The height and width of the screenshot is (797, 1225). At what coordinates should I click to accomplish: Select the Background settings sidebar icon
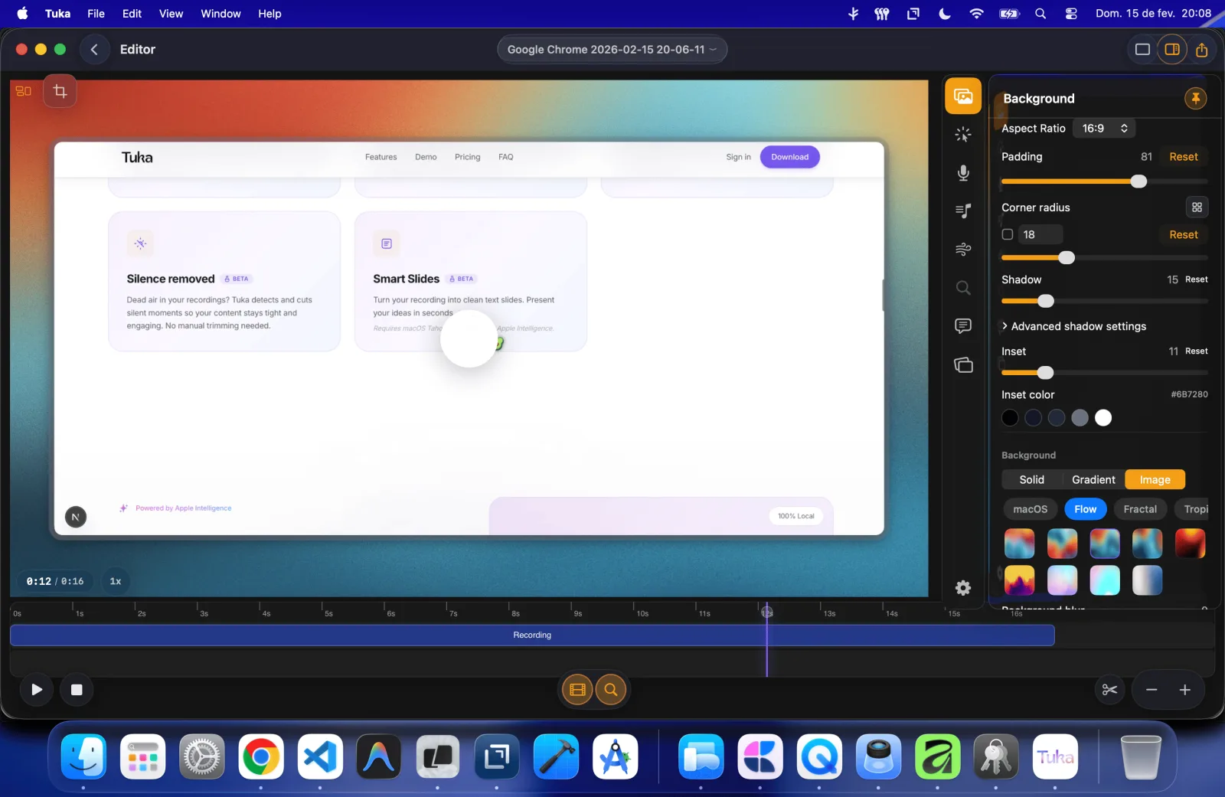[963, 96]
